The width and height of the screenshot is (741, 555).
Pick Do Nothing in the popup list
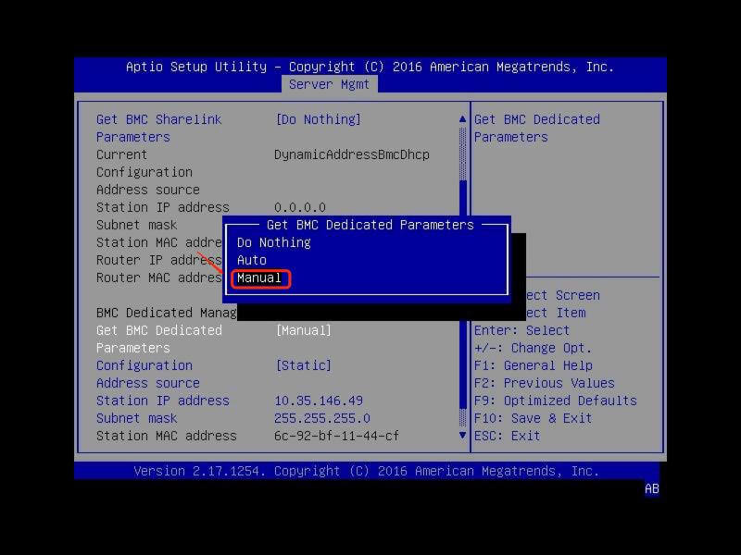point(274,242)
